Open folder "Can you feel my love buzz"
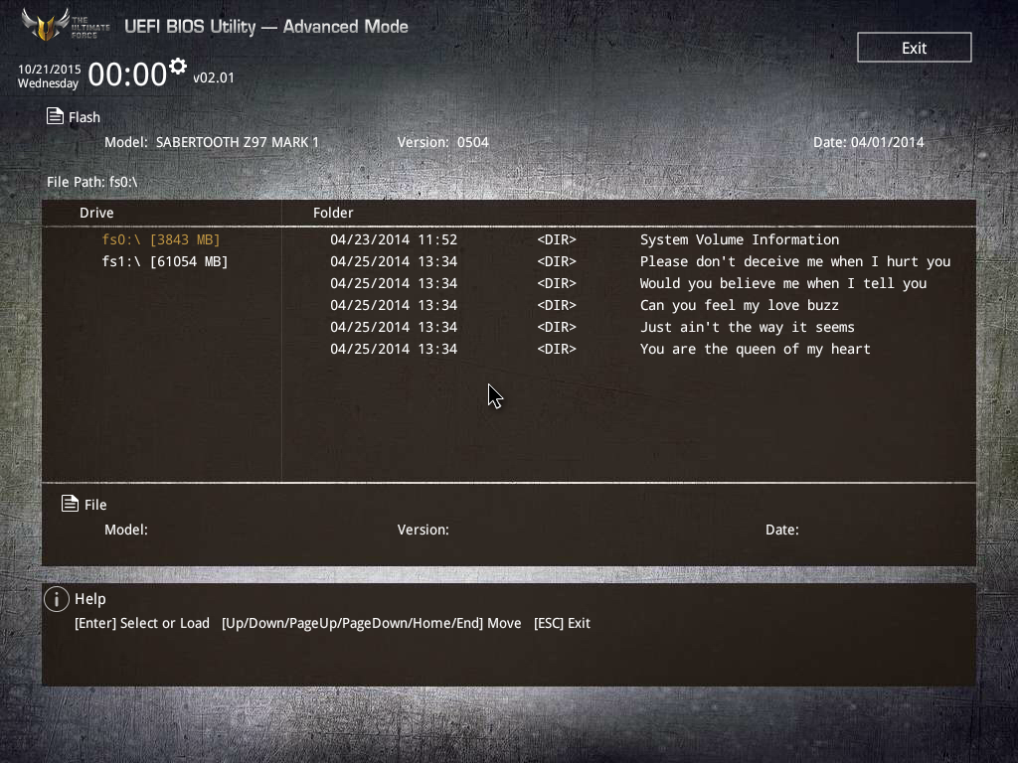Image resolution: width=1018 pixels, height=763 pixels. 740,305
